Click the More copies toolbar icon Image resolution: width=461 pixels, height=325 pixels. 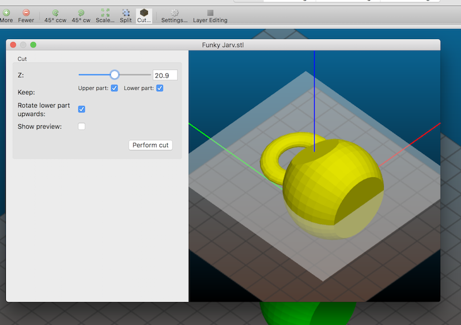6,13
